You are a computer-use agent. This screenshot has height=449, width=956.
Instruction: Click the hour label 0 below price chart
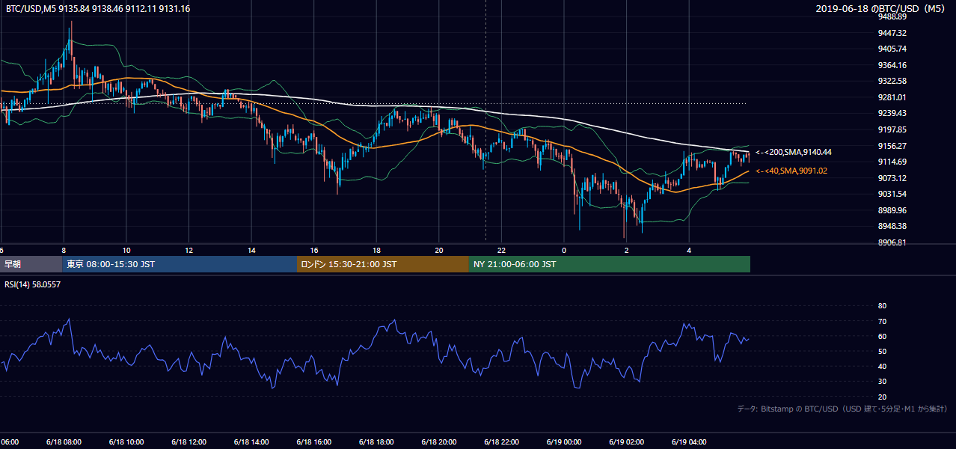(564, 250)
